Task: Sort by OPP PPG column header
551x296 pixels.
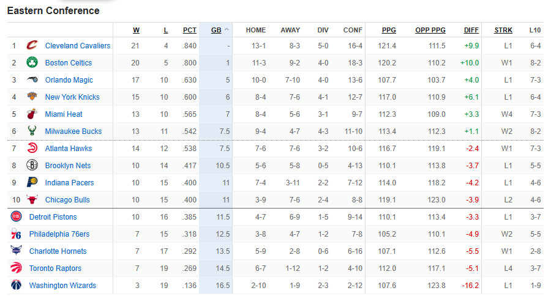Action: [x=430, y=30]
